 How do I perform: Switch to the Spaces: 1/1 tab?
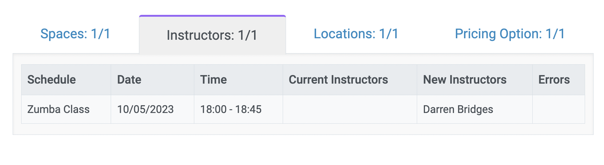pyautogui.click(x=75, y=34)
